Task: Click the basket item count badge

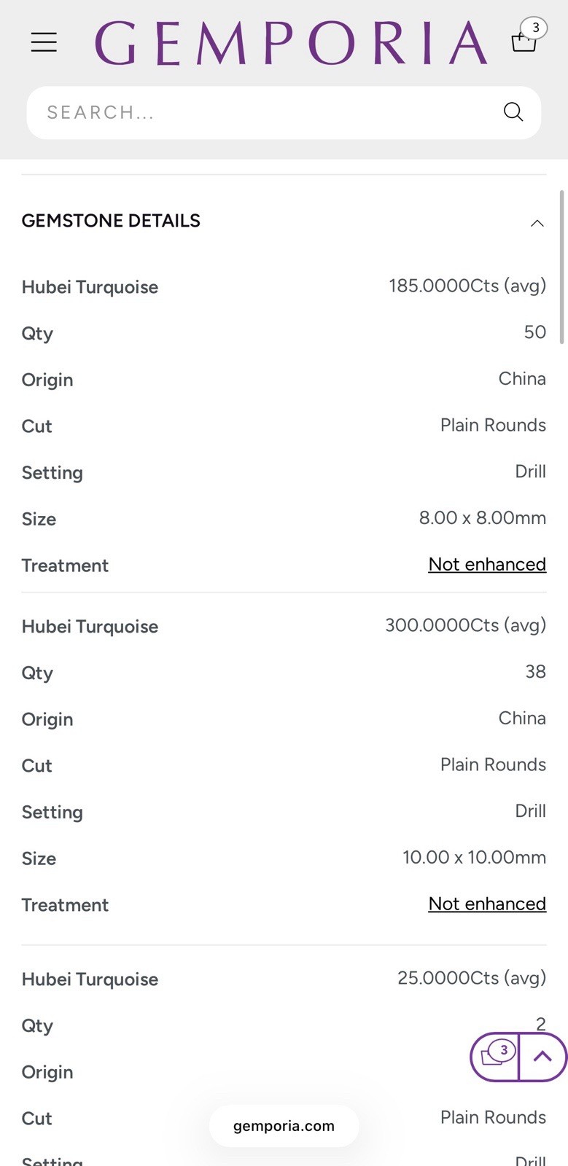Action: click(x=535, y=28)
